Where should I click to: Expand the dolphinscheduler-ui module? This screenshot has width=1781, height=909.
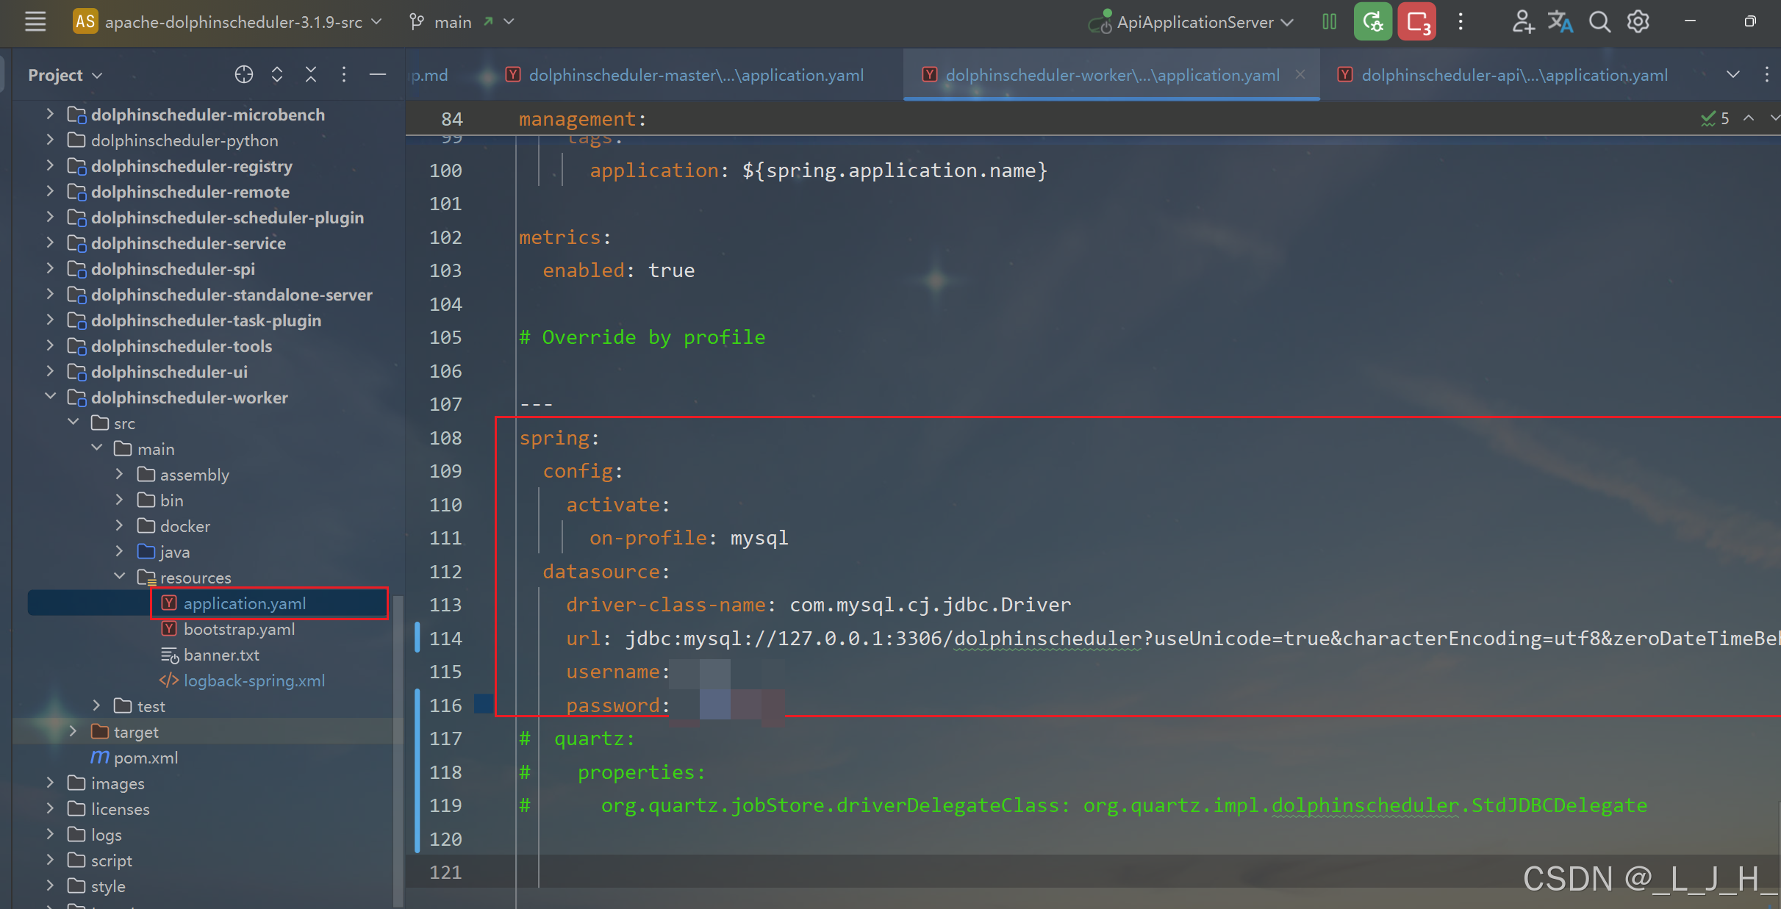(50, 371)
